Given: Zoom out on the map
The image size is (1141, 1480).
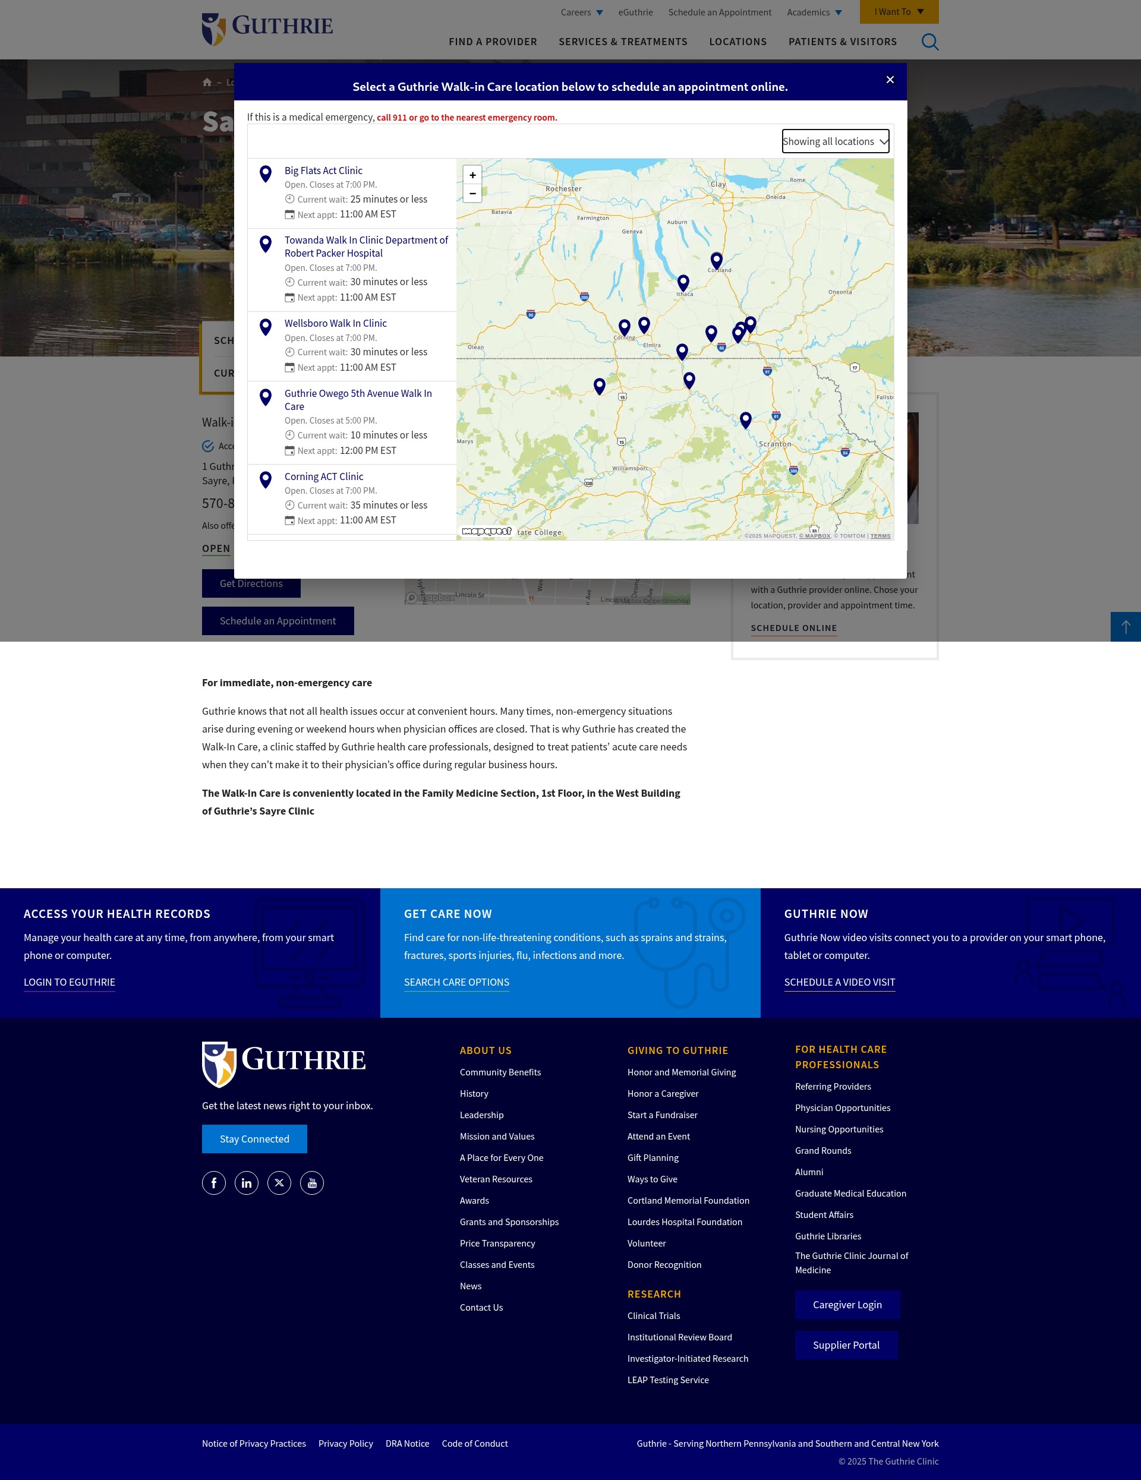Looking at the screenshot, I should pyautogui.click(x=472, y=193).
